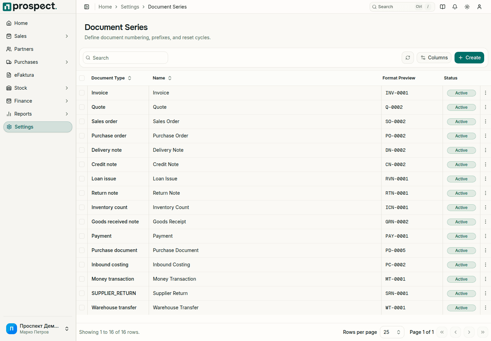The height and width of the screenshot is (341, 491).
Task: Toggle the sidebar collapse icon
Action: click(x=87, y=7)
